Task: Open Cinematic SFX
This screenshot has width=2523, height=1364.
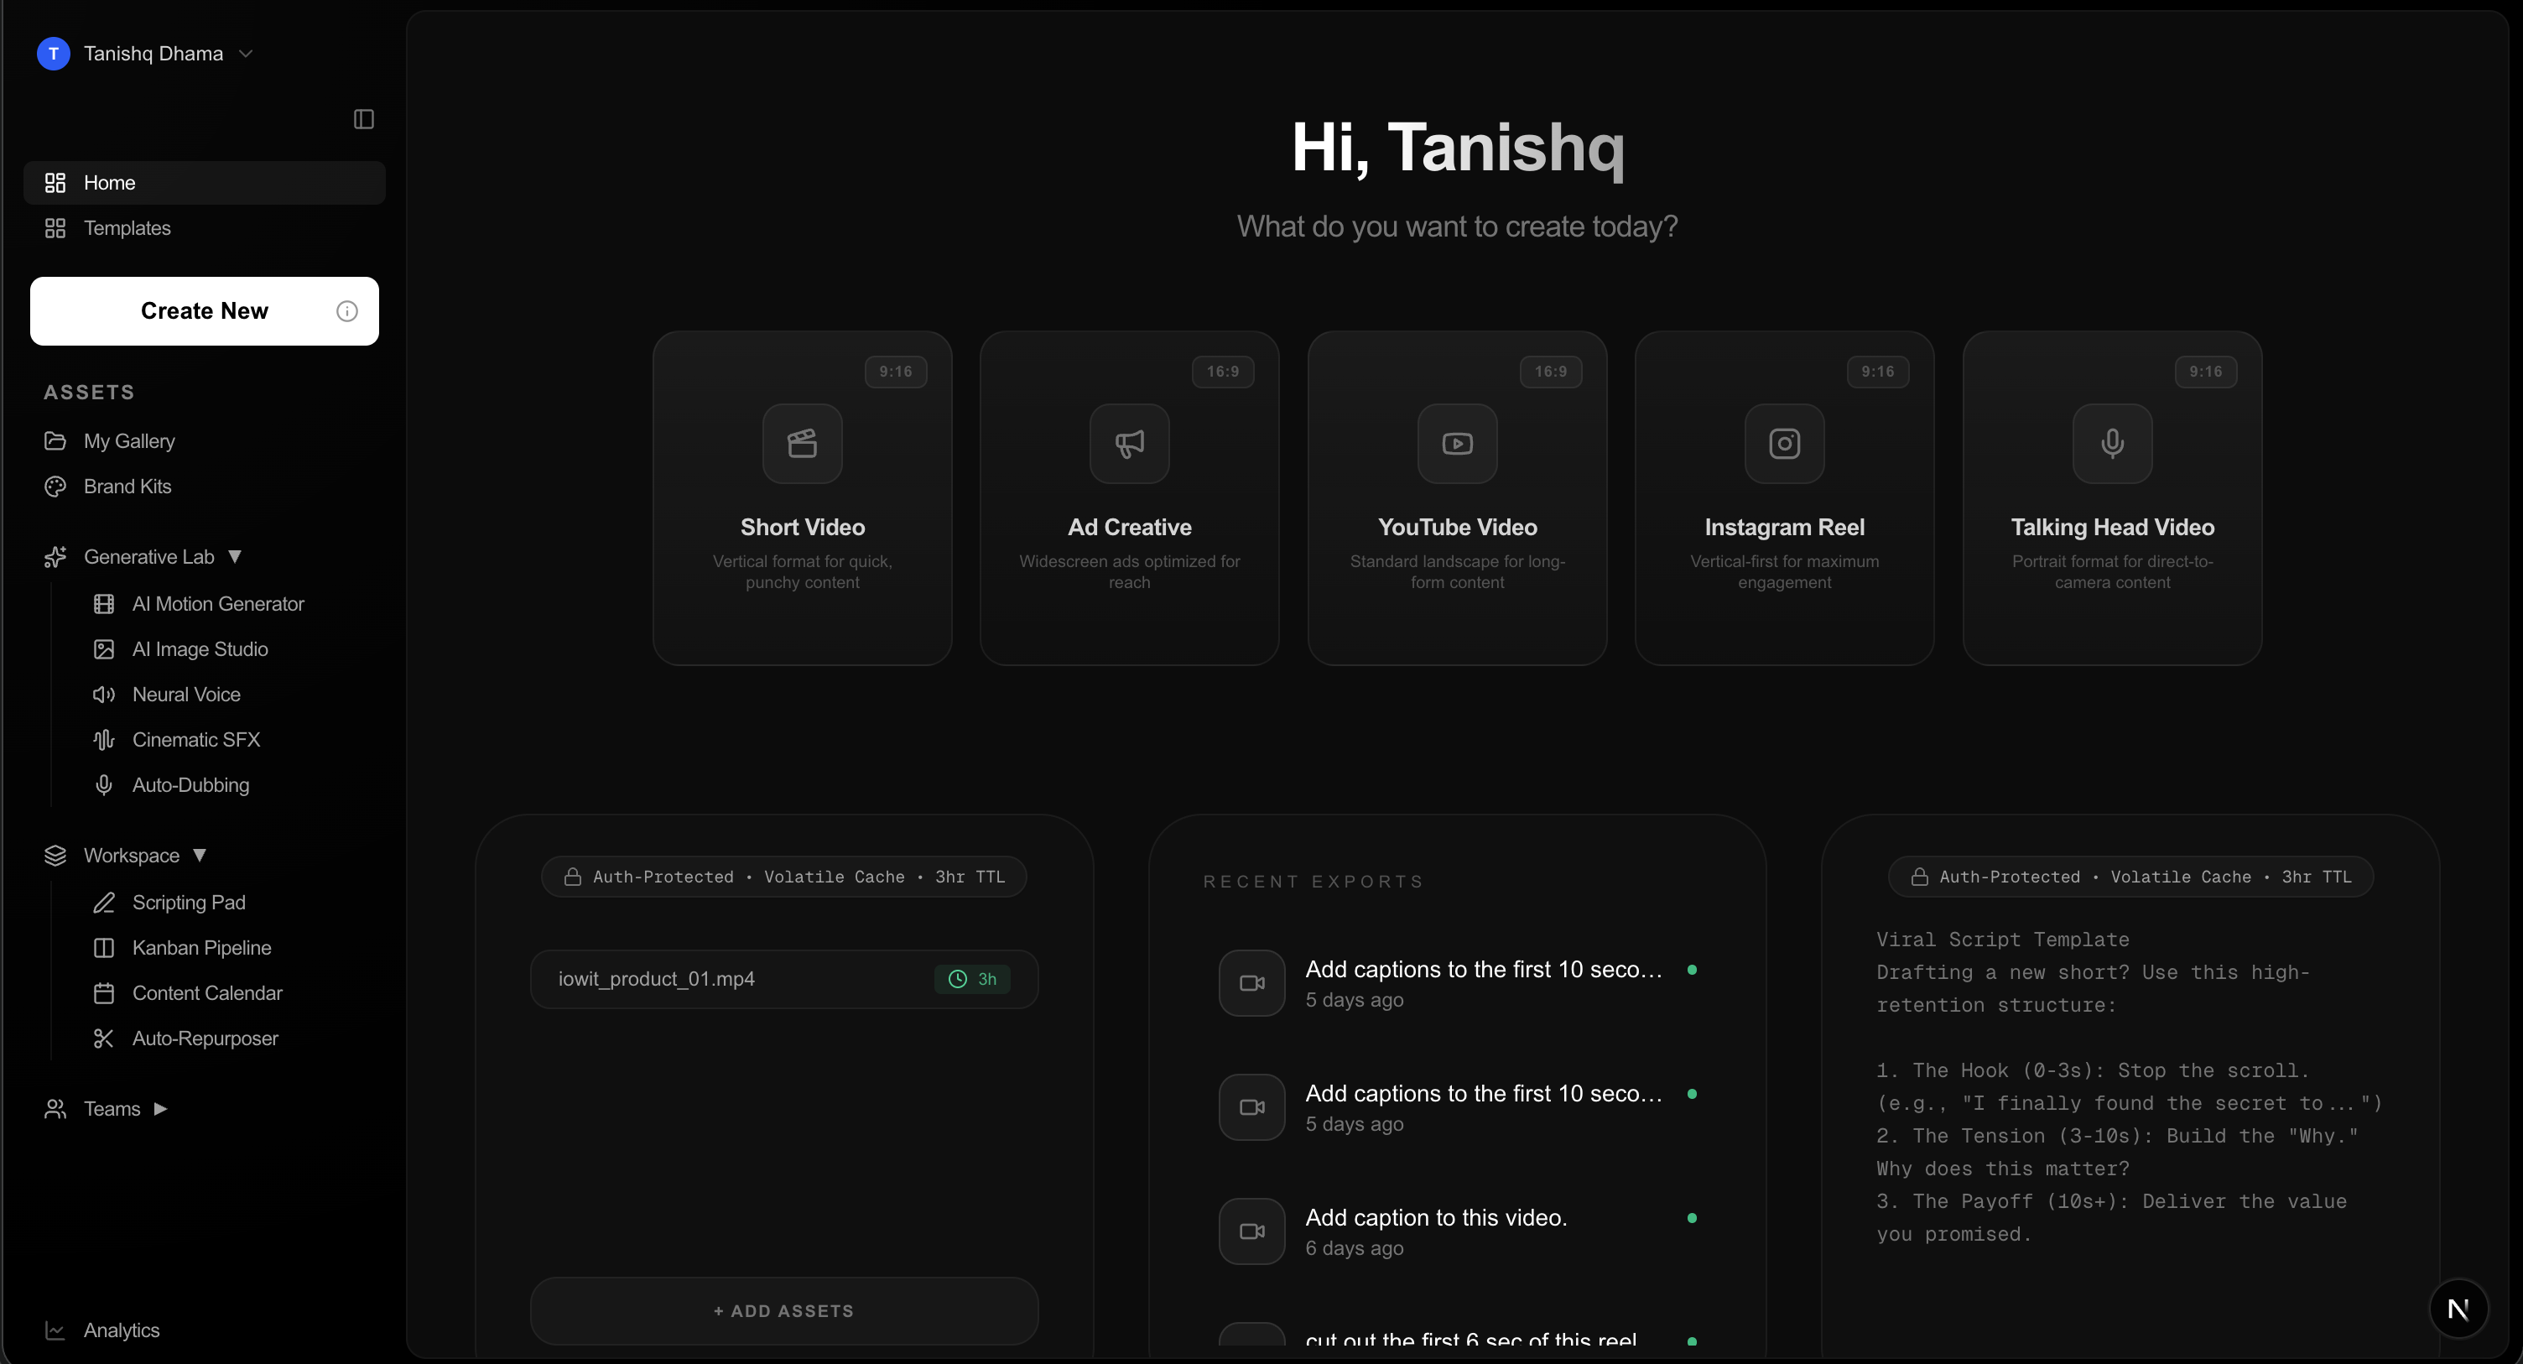Action: tap(196, 739)
